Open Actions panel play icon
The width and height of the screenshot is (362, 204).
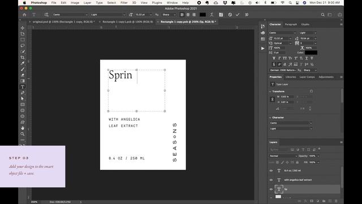point(262,48)
